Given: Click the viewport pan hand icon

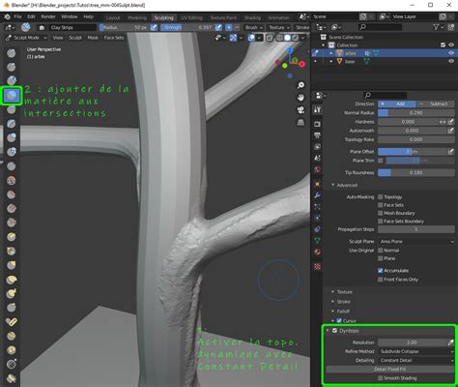Looking at the screenshot, I should point(301,98).
